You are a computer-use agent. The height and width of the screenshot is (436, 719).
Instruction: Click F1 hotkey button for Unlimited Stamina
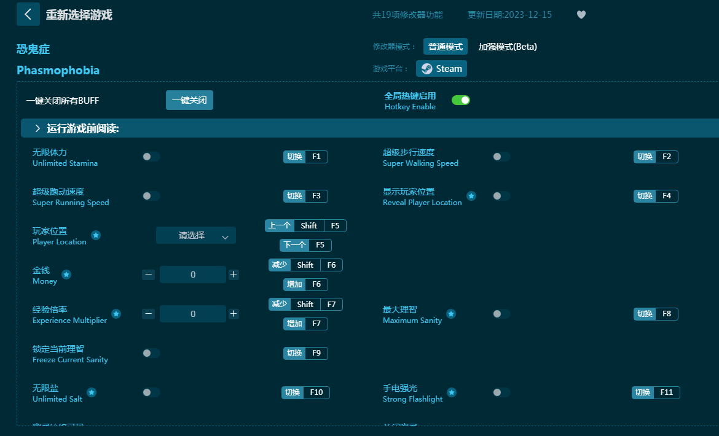[305, 157]
